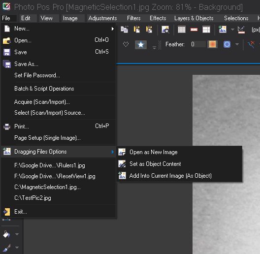Screen dimensions: 260x254
Task: Open recent file Rulers1.jpg
Action: tap(59, 165)
